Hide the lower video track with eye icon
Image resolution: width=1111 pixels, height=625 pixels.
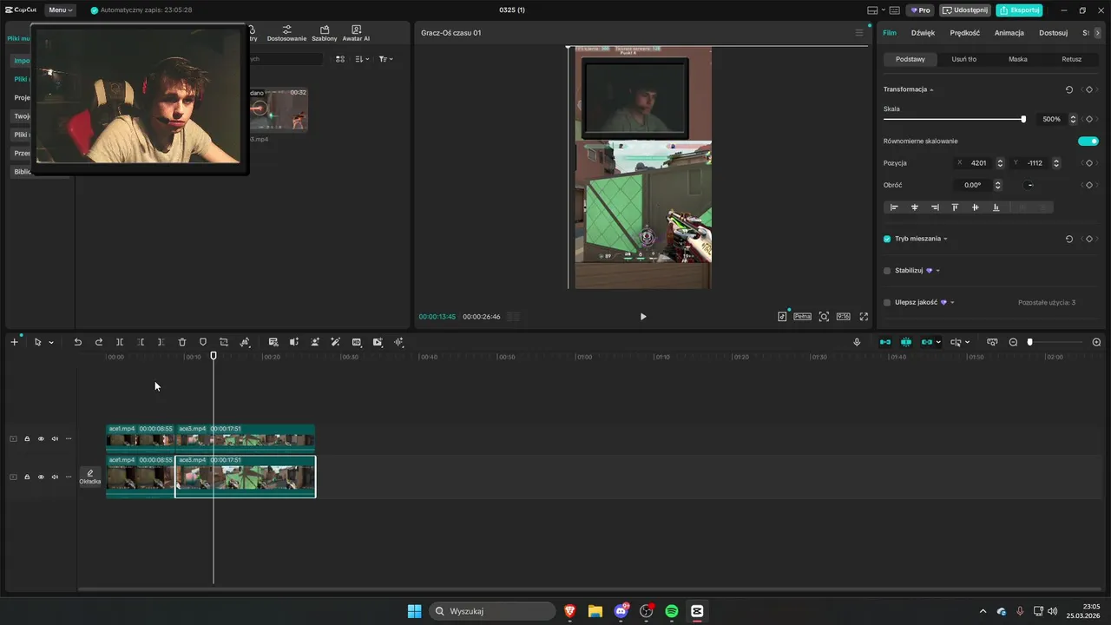41,477
